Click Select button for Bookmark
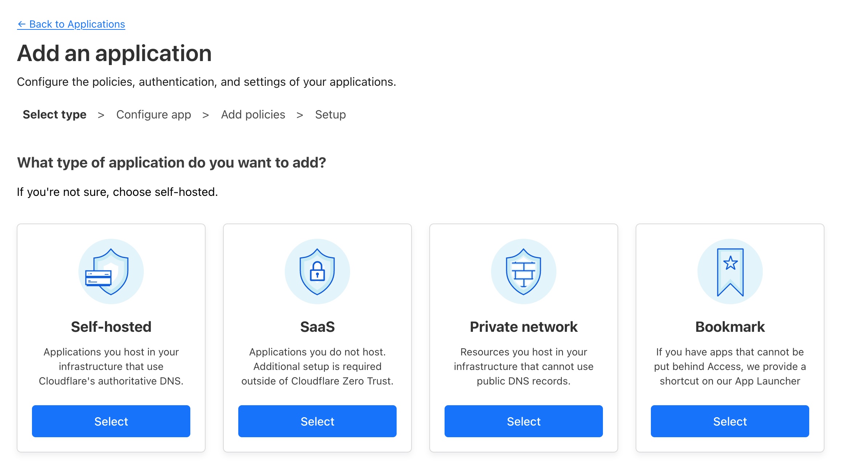Screen dimensions: 847x471 point(729,421)
